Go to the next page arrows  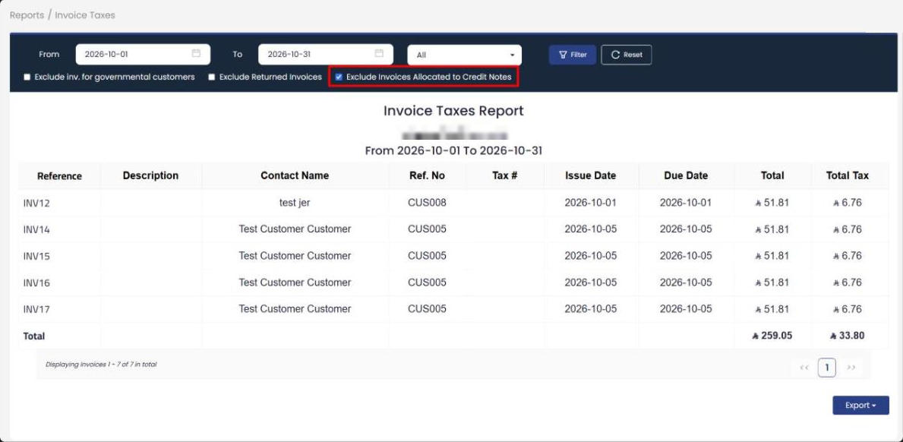pyautogui.click(x=851, y=367)
